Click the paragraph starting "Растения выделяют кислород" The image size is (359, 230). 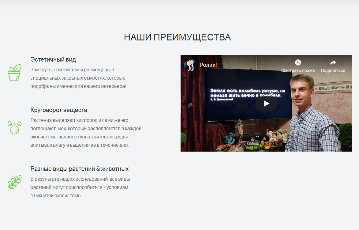(86, 133)
